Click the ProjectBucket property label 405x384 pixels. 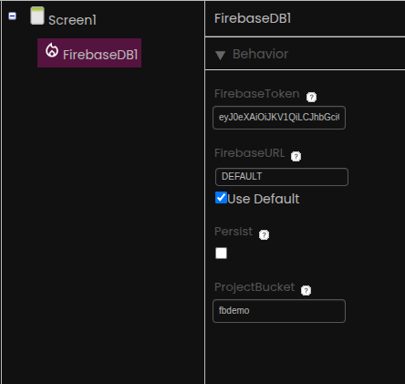[x=254, y=287]
